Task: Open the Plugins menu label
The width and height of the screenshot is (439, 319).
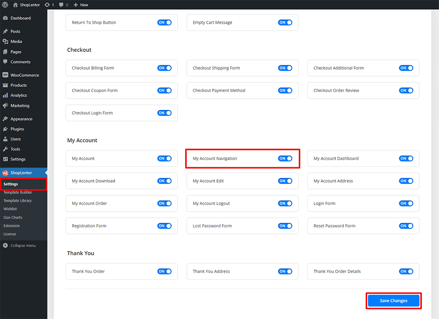Action: click(17, 129)
